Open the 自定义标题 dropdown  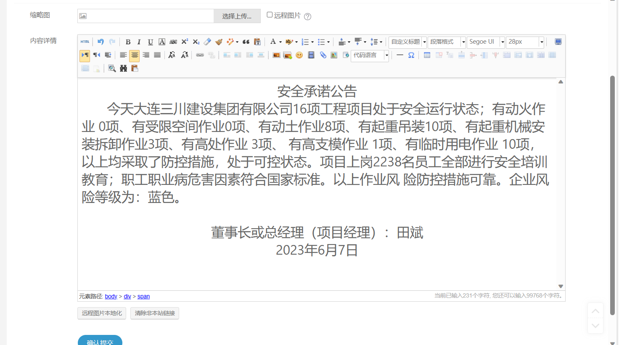[408, 42]
